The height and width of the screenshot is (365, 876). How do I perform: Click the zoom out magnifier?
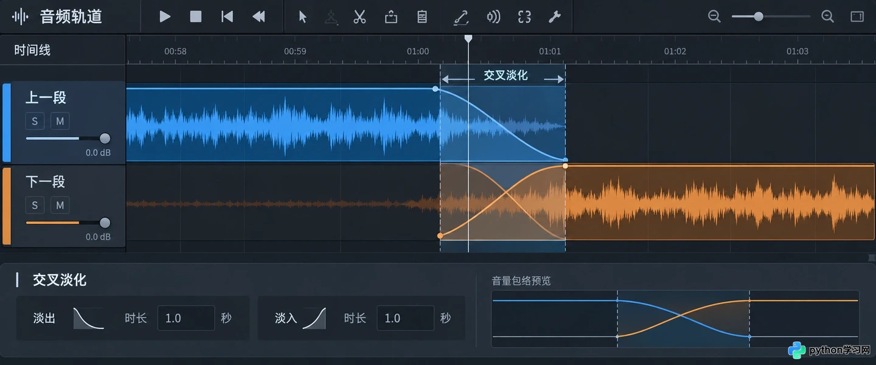tap(714, 16)
